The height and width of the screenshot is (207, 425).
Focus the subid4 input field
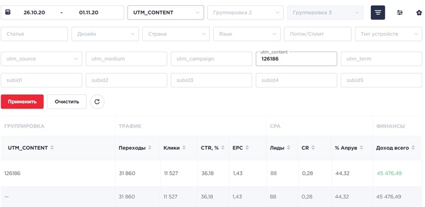point(296,80)
